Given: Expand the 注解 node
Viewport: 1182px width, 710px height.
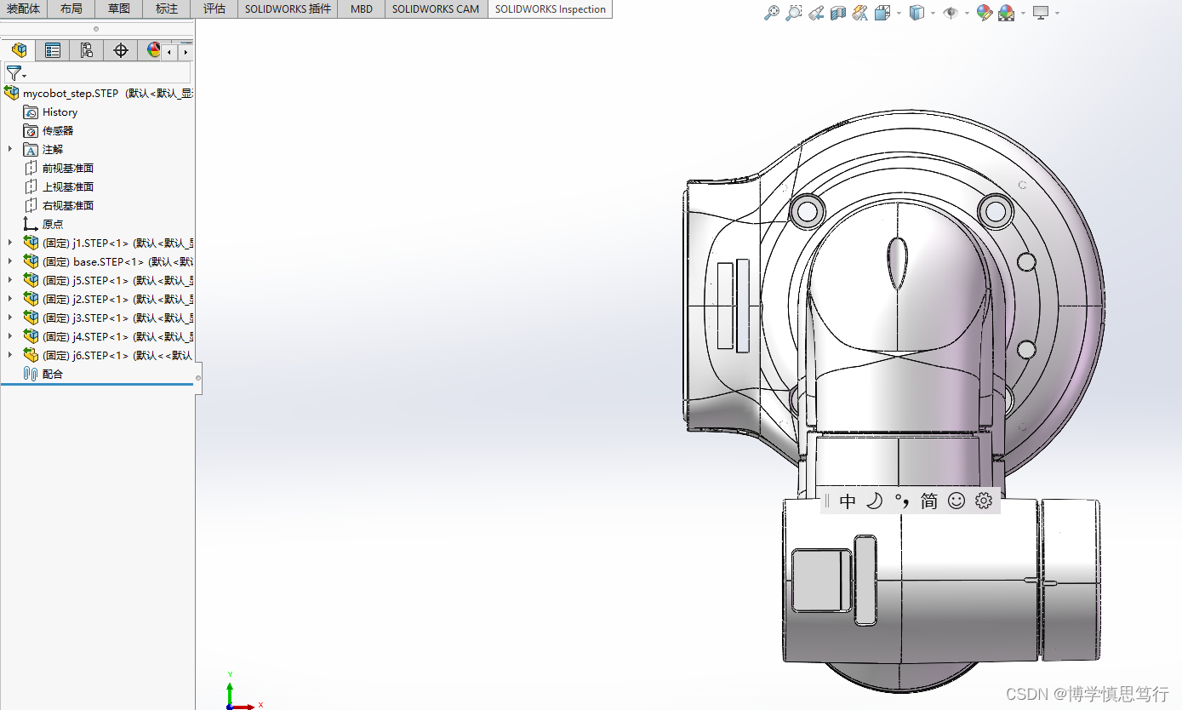Looking at the screenshot, I should pyautogui.click(x=10, y=149).
